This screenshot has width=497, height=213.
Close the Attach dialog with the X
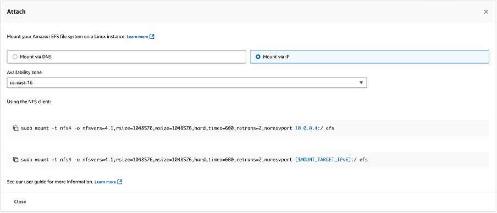click(486, 12)
